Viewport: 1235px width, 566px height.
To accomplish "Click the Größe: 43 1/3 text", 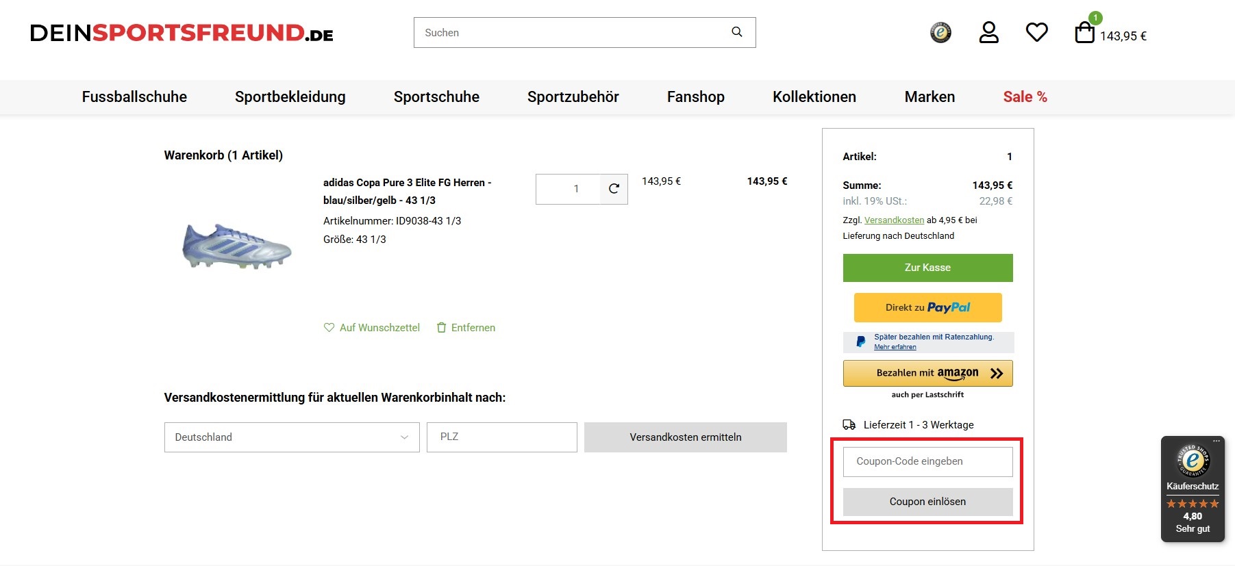I will pos(355,240).
